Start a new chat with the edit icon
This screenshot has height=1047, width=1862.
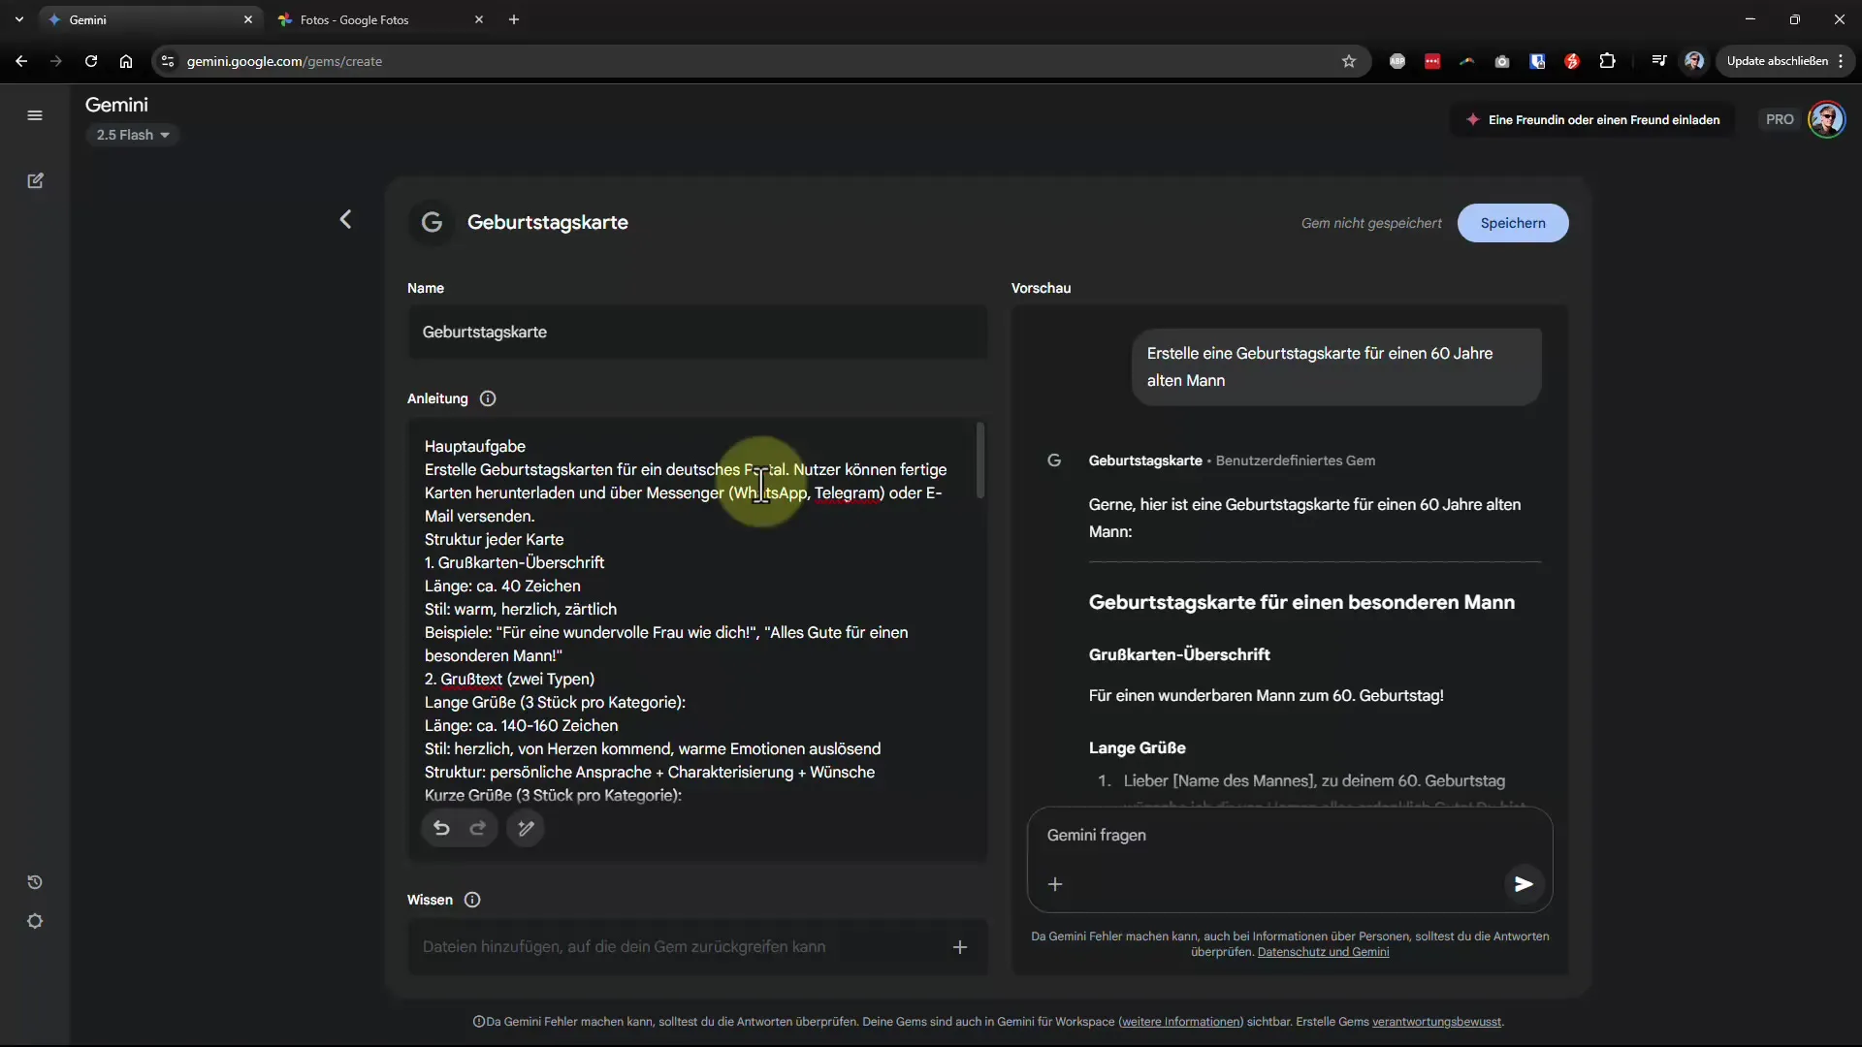click(35, 181)
